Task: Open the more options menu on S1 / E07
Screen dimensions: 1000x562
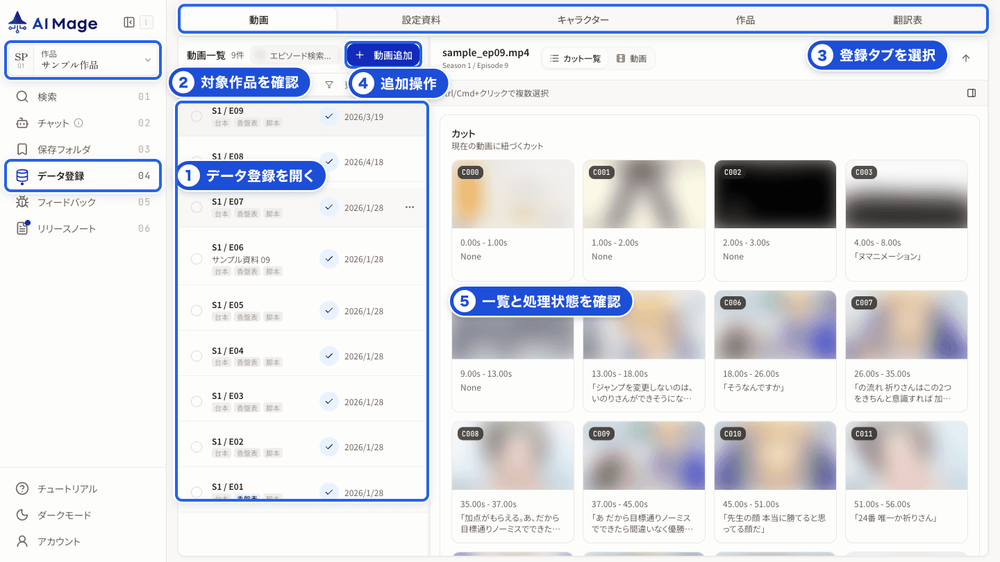Action: 410,207
